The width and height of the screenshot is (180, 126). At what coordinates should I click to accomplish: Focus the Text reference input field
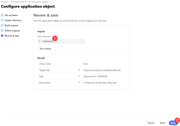click(61, 41)
